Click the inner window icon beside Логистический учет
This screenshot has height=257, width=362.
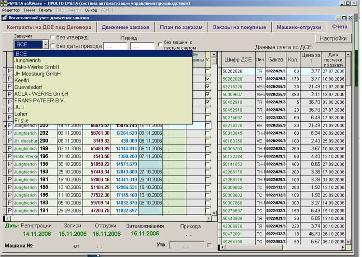[x=4, y=17]
